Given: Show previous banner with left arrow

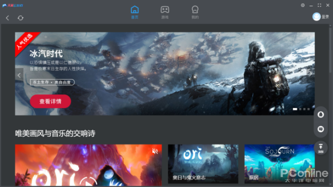Looking at the screenshot, I should click(19, 75).
